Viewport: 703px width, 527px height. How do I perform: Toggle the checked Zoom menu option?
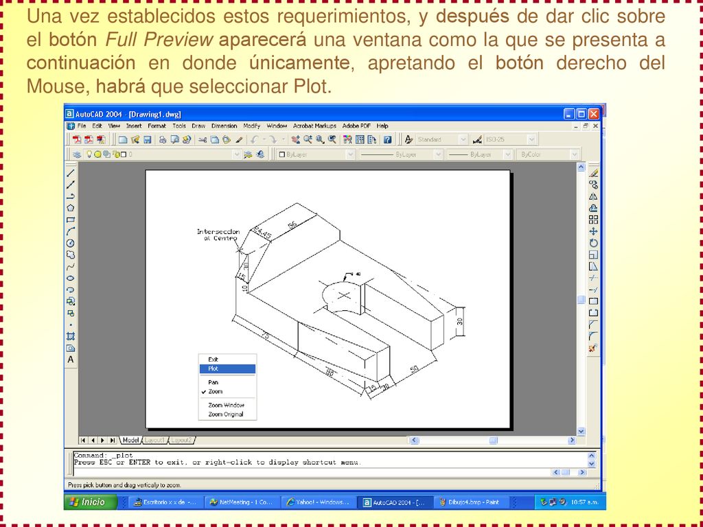[x=227, y=392]
